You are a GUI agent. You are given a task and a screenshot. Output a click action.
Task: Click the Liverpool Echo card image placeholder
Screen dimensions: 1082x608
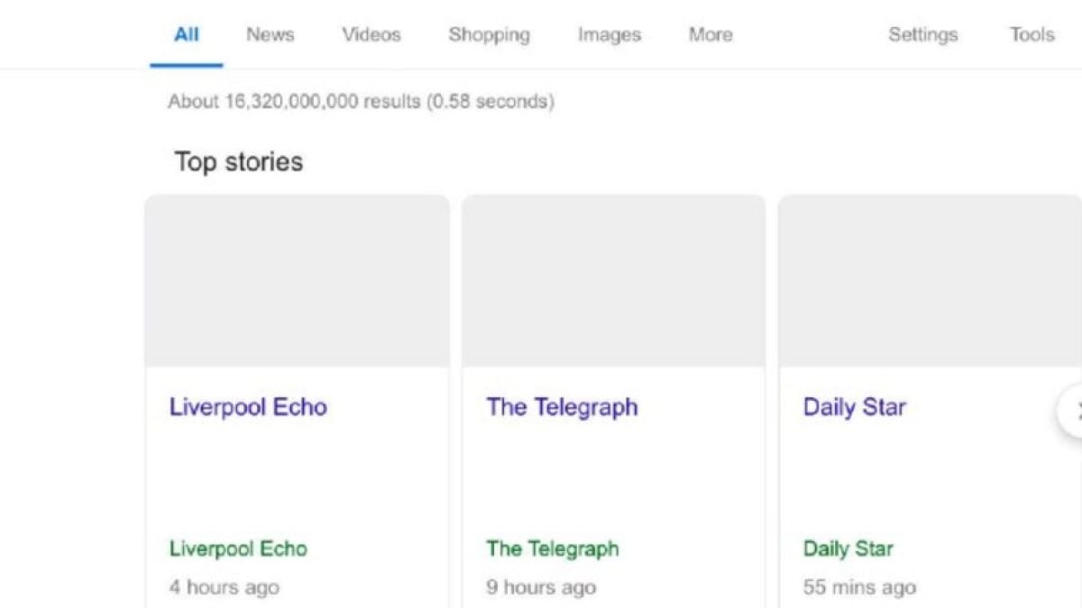point(298,281)
